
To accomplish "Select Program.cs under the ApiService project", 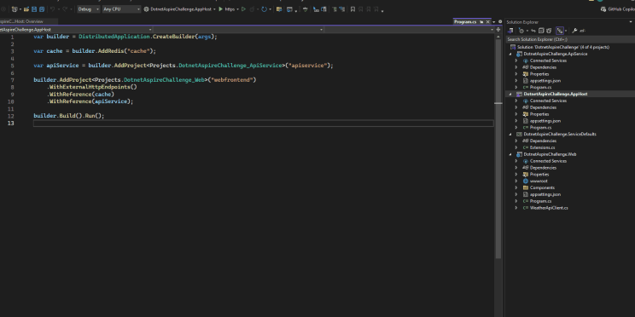I will point(540,87).
